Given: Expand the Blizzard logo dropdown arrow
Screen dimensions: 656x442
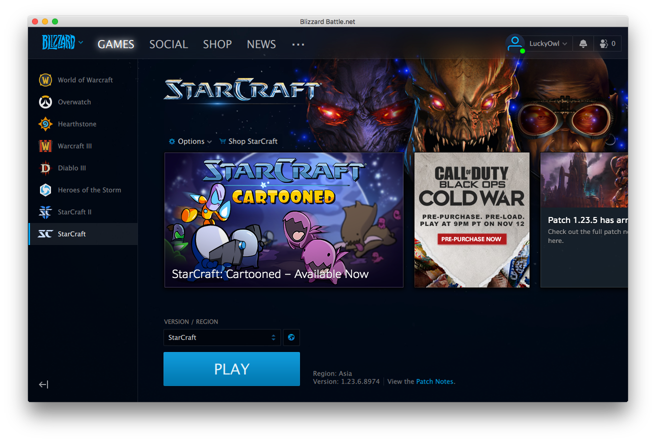Looking at the screenshot, I should click(81, 42).
